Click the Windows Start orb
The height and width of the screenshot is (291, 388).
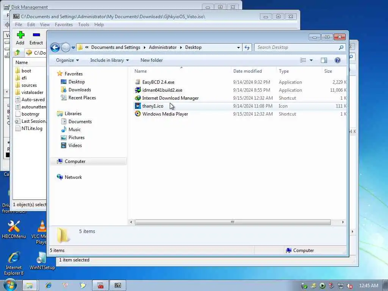click(9, 285)
